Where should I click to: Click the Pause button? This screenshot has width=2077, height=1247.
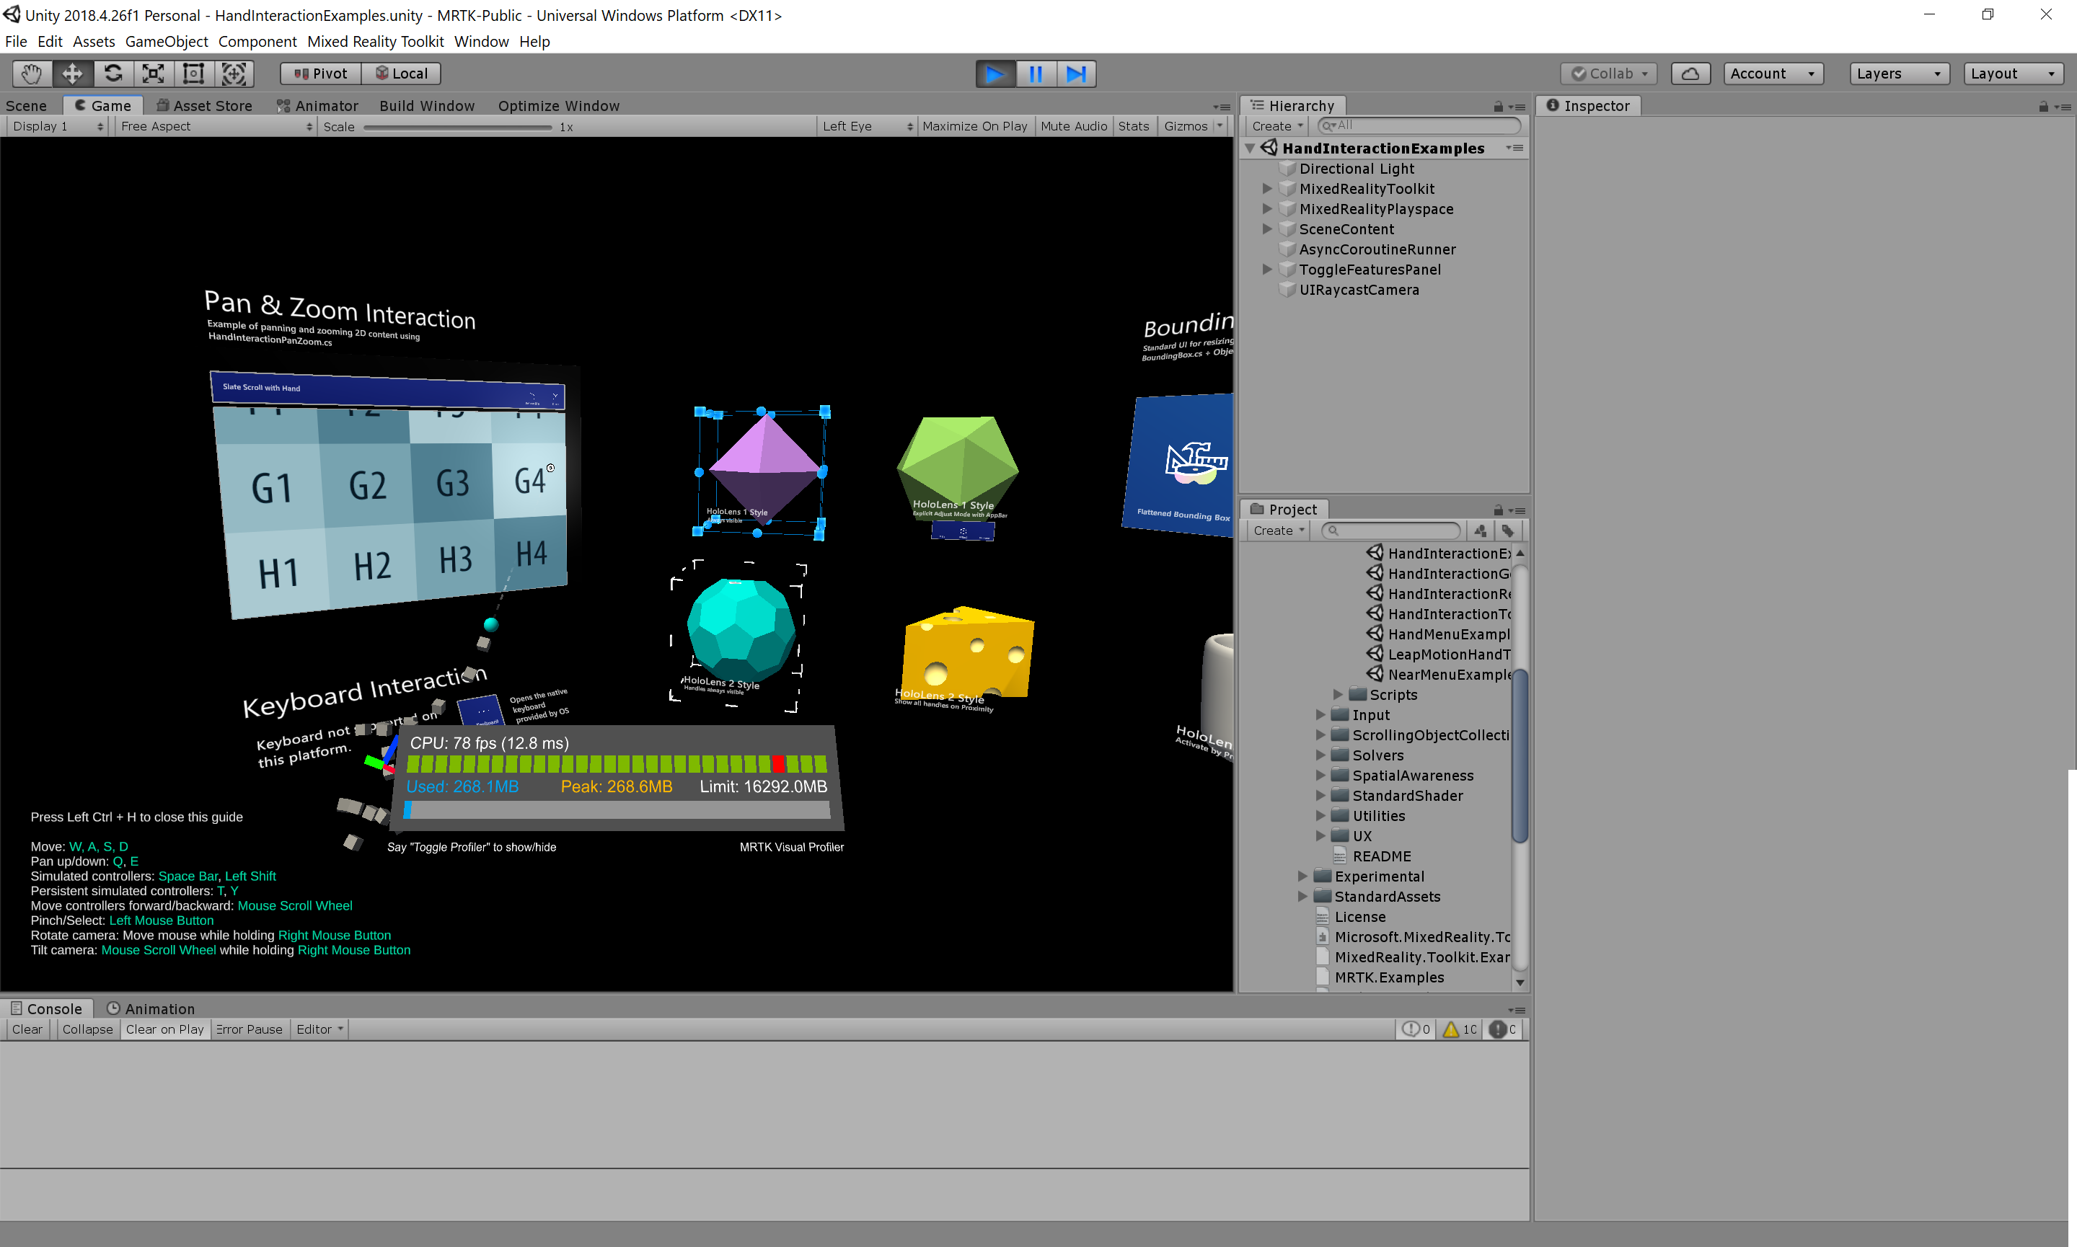point(1036,73)
